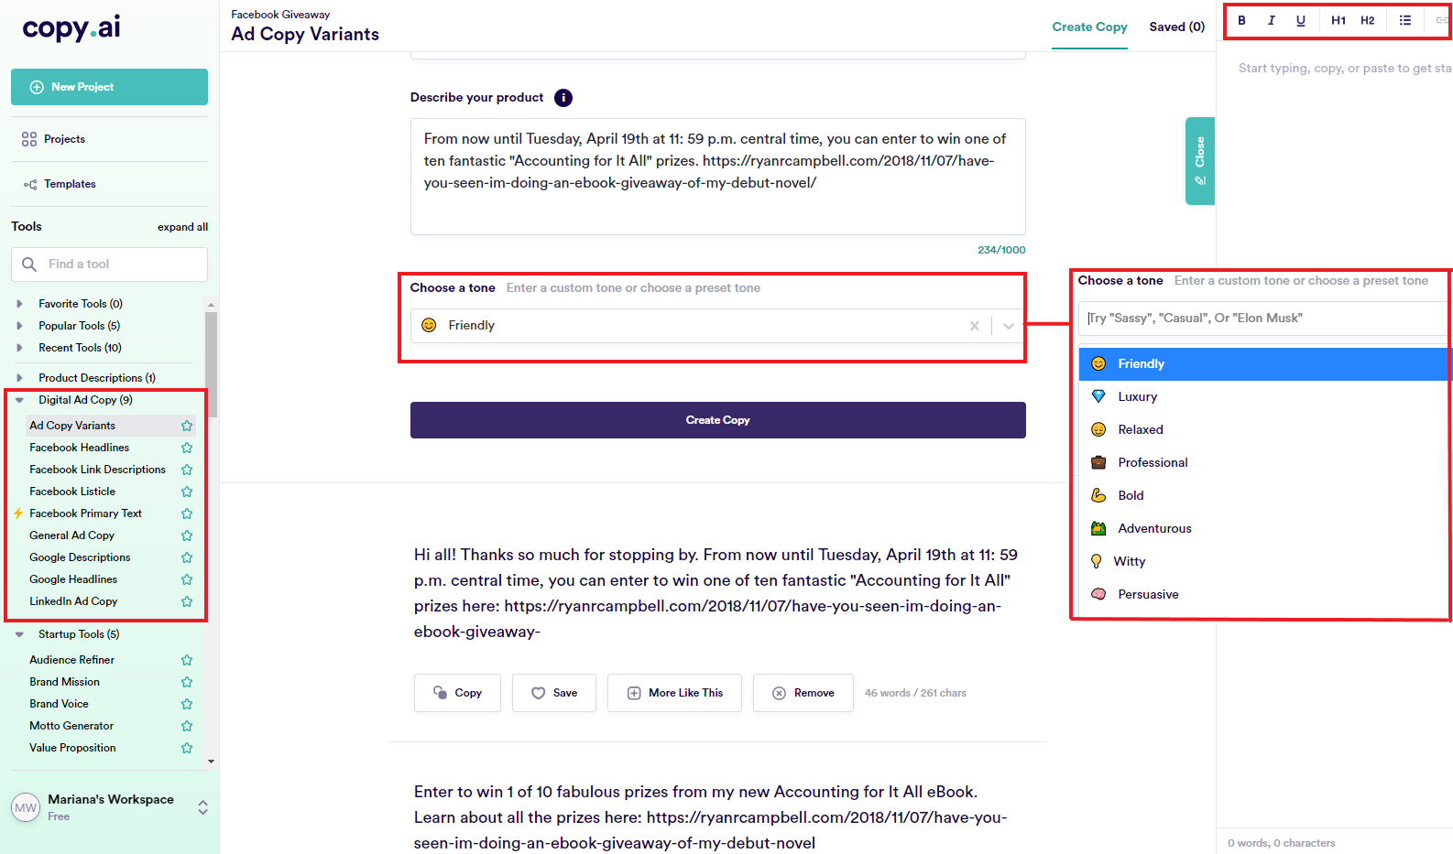Open Templates in sidebar
Viewport: 1453px width, 854px height.
70,184
